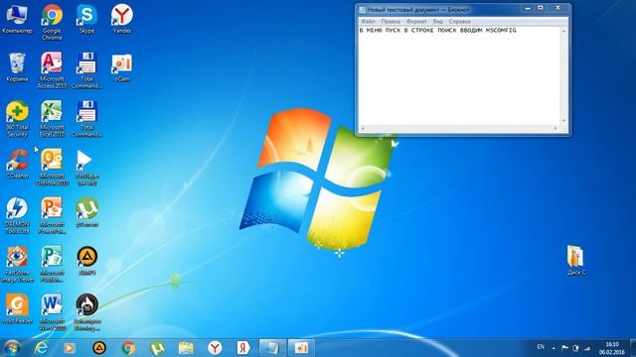
Task: Select the Microsoft Publisher desktop shortcut
Action: 52,265
